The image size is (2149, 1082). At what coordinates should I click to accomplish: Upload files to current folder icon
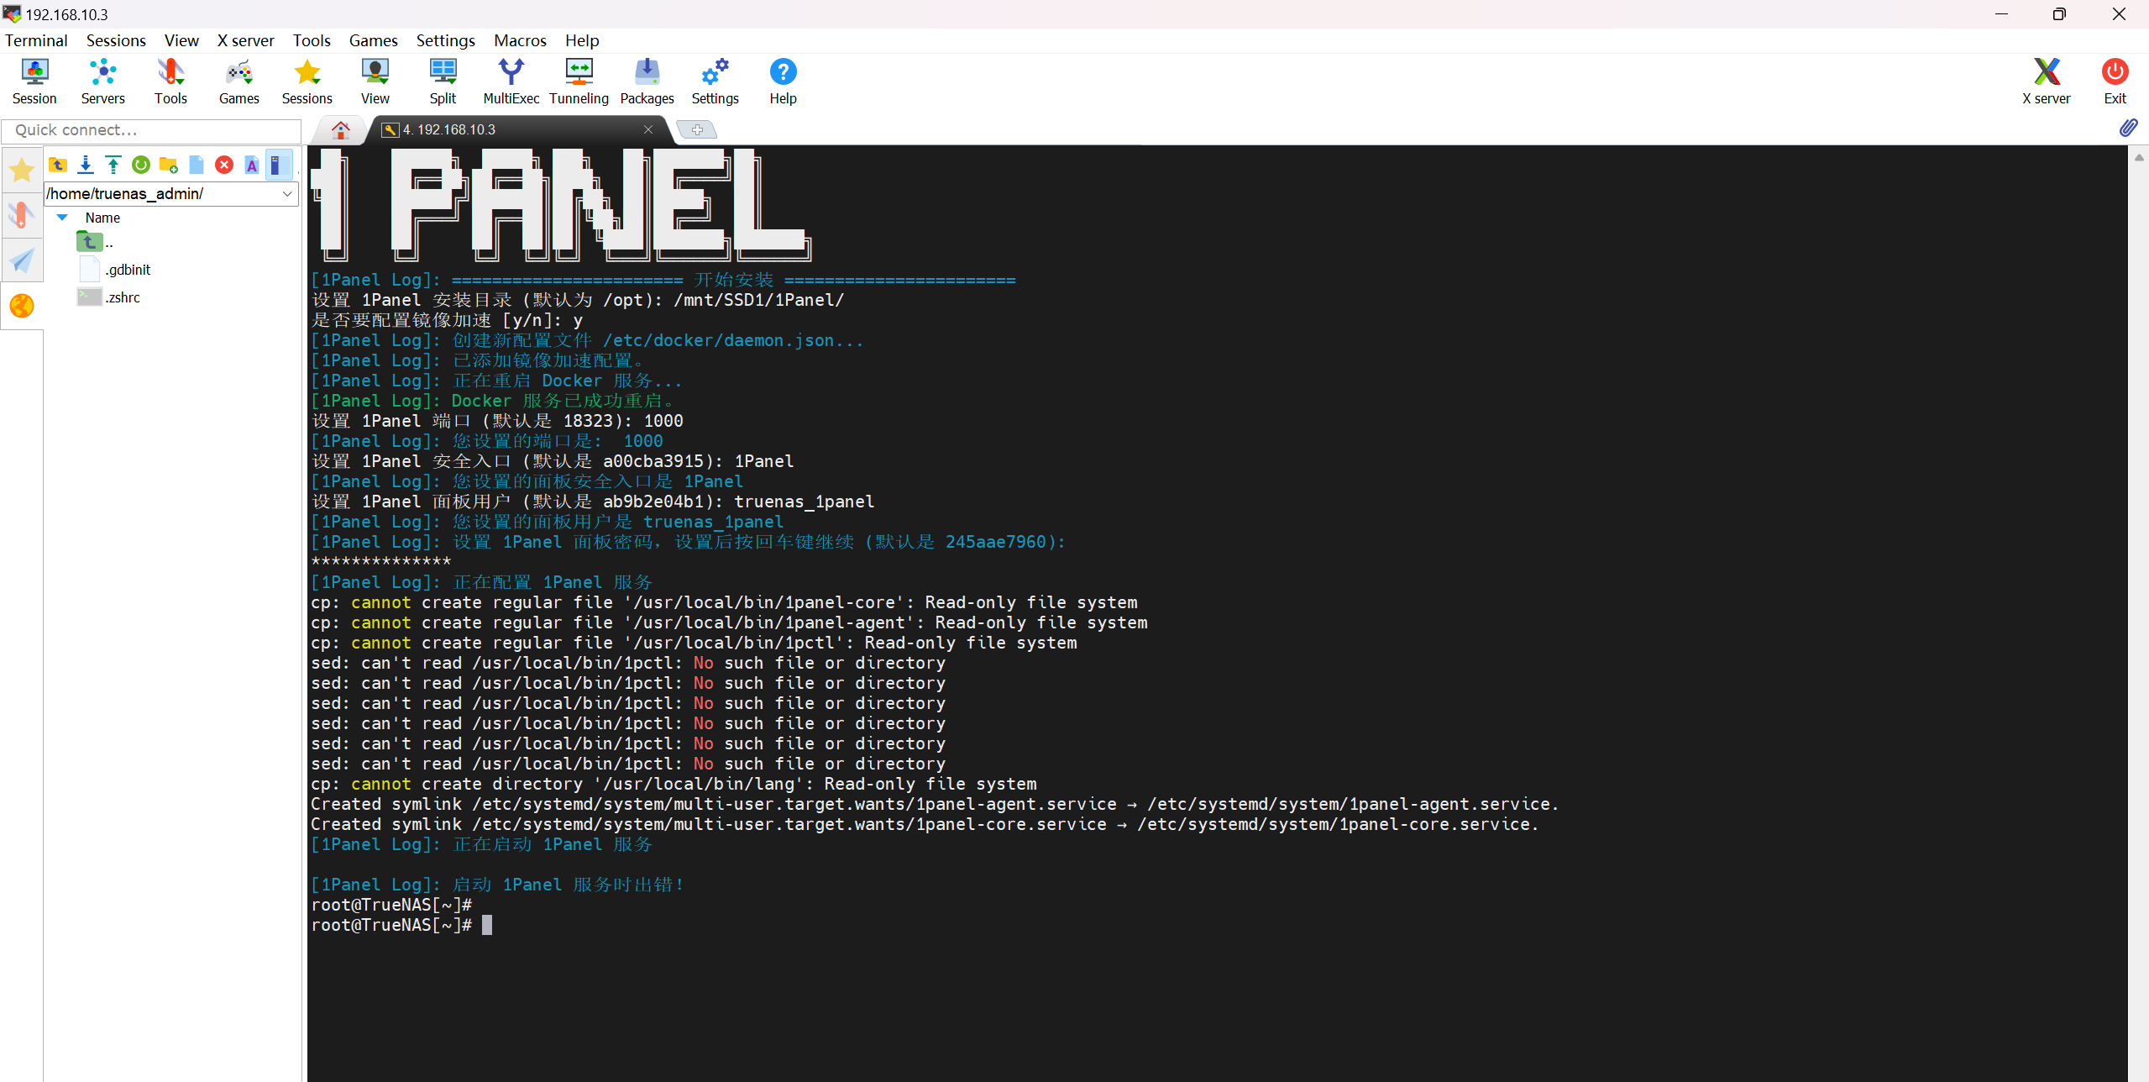click(x=113, y=165)
